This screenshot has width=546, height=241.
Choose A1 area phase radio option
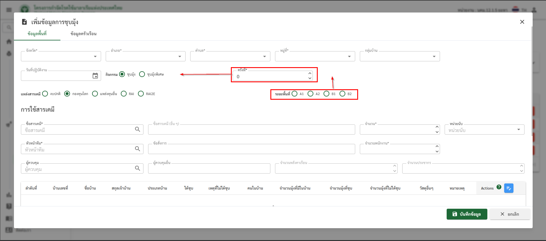pyautogui.click(x=294, y=94)
